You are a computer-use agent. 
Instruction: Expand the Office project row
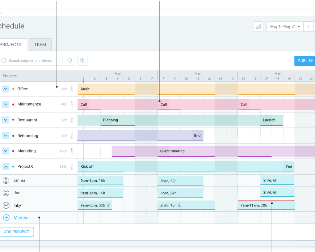tap(5, 89)
